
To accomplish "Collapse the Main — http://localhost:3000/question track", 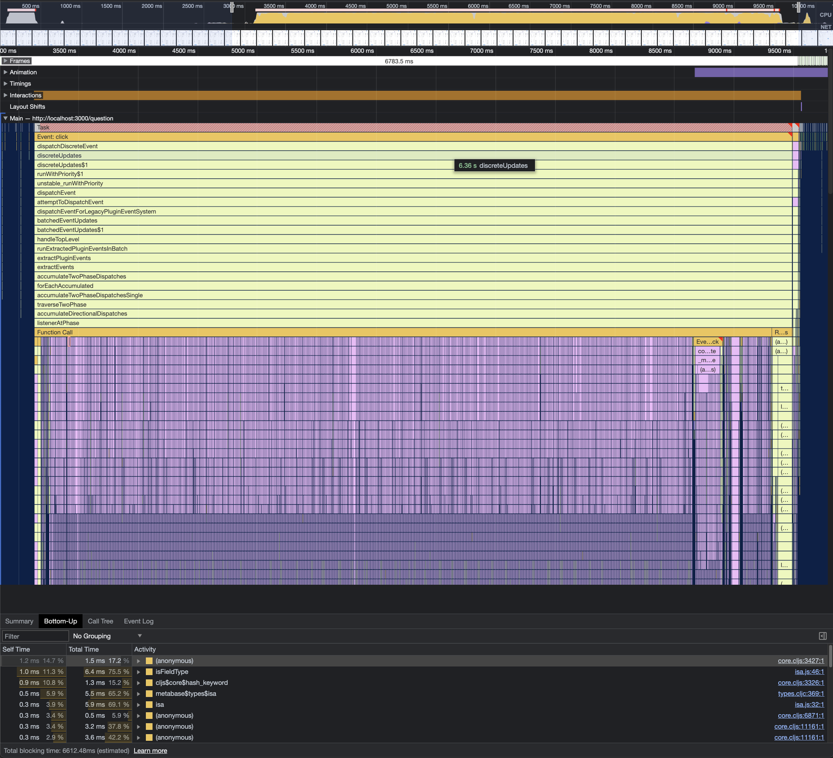I will [6, 118].
